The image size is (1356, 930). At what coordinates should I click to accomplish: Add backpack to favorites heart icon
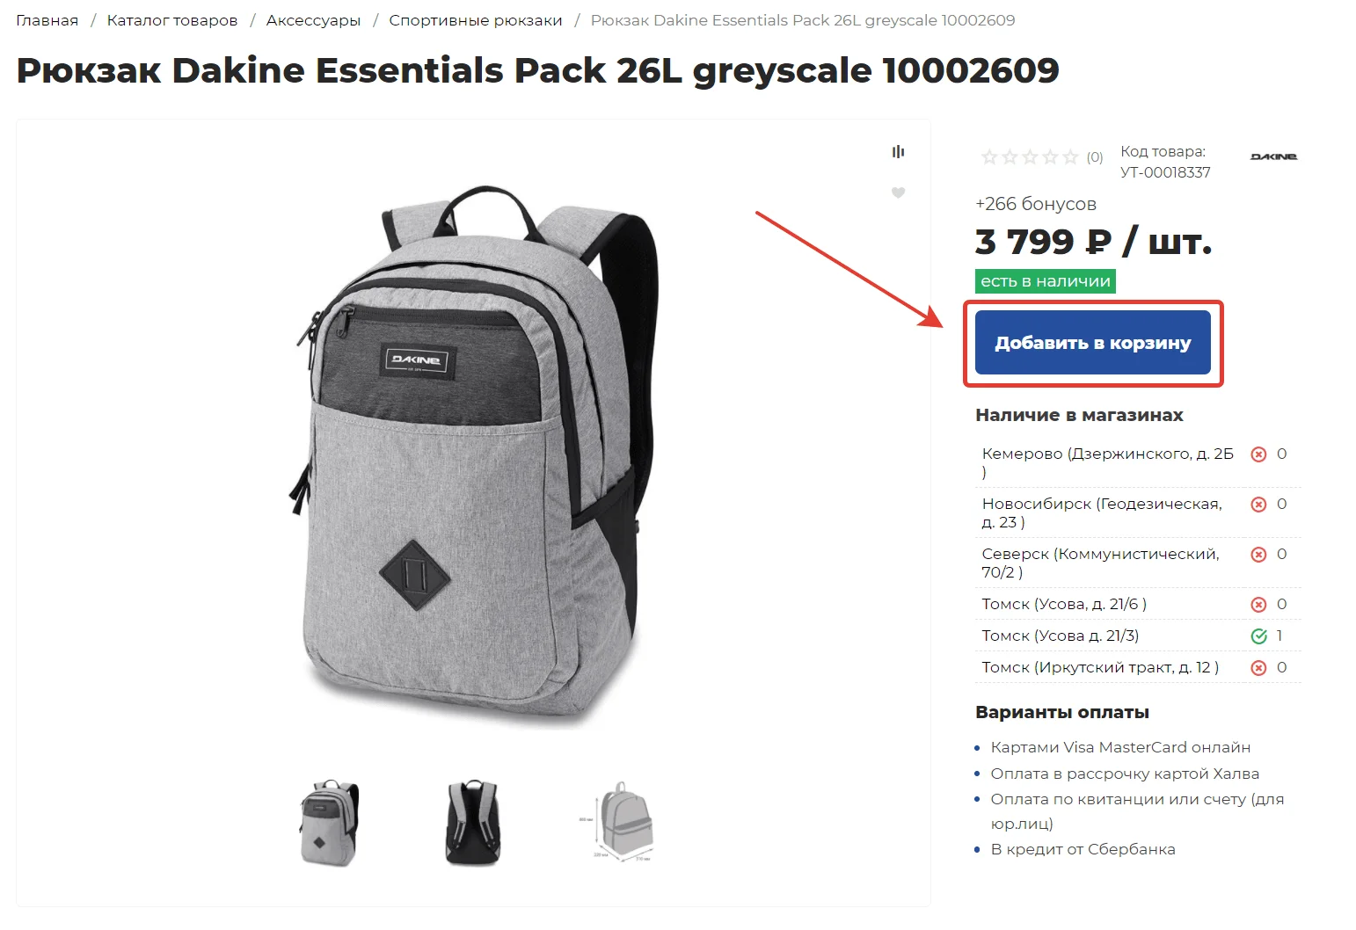pos(898,193)
